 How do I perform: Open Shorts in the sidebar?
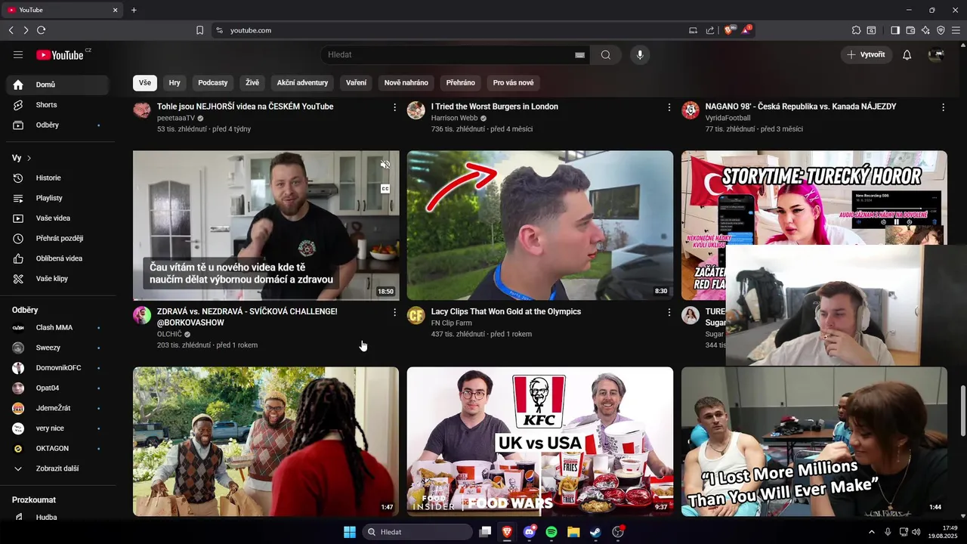point(57,105)
